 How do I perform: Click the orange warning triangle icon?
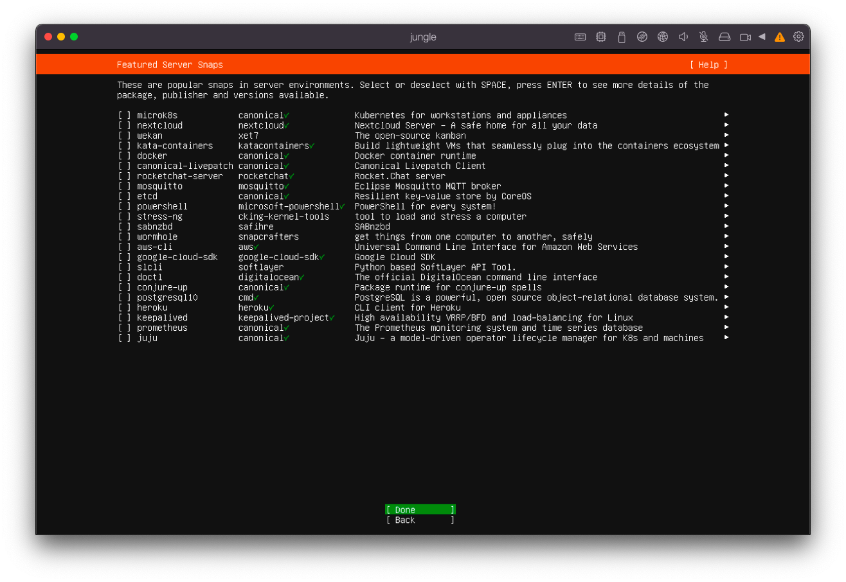tap(779, 37)
